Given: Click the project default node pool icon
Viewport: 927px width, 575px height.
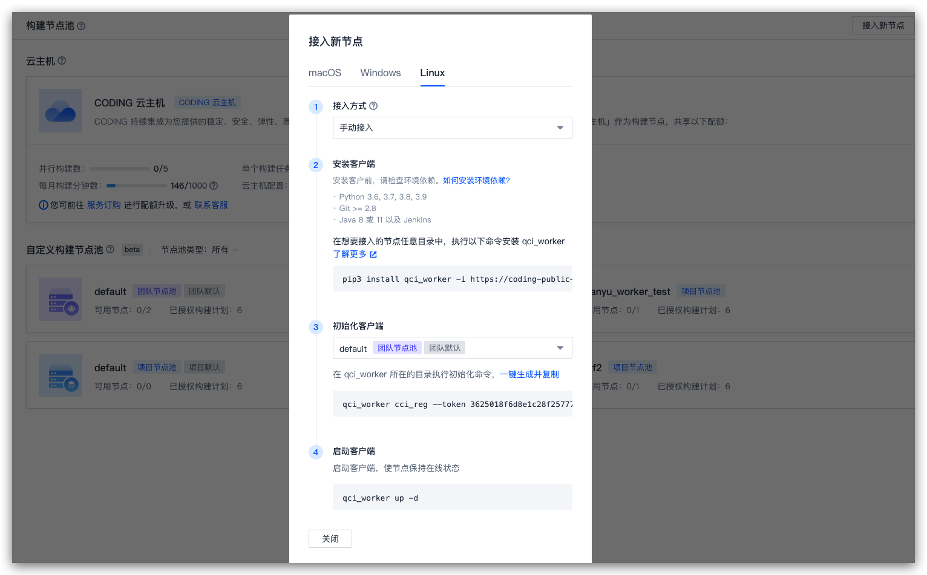Looking at the screenshot, I should 61,375.
